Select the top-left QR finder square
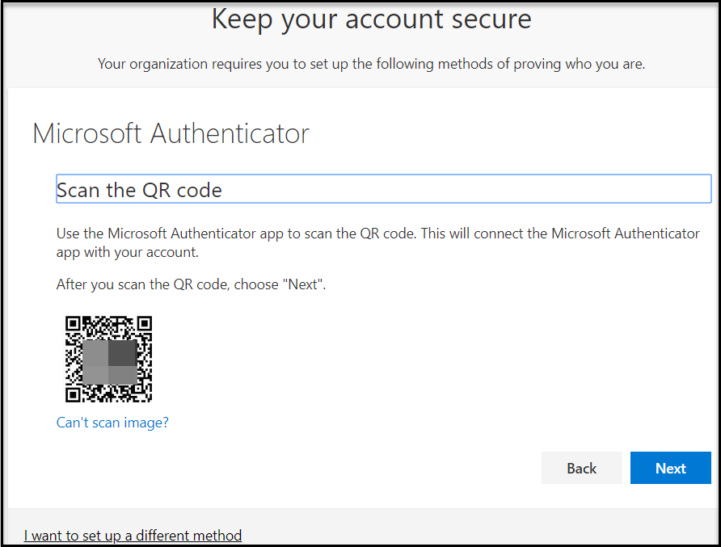The height and width of the screenshot is (547, 721). pos(73,324)
